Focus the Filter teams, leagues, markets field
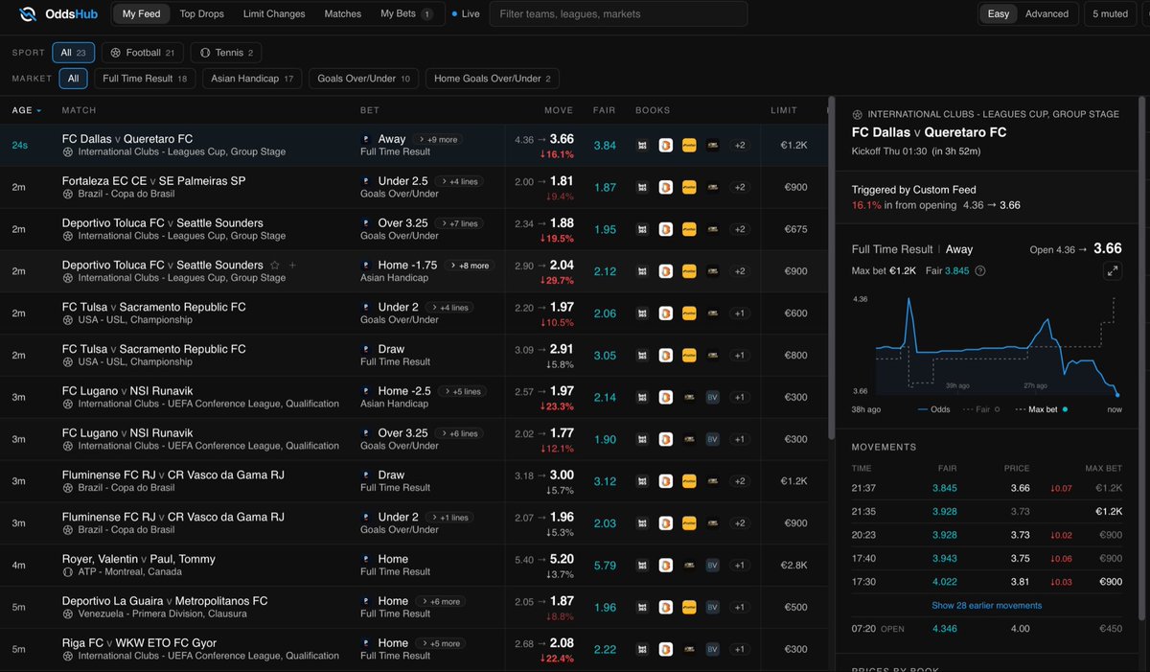This screenshot has height=672, width=1150. click(618, 14)
